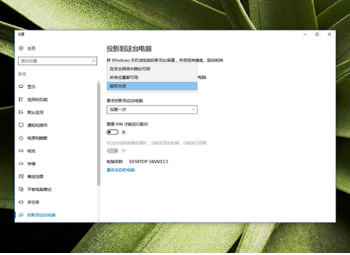
Task: Open 默认应用 default apps icon
Action: coord(21,112)
